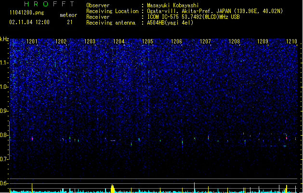The width and height of the screenshot is (303, 193).
Task: Click the 1205 time marker
Action: coord(147,41)
